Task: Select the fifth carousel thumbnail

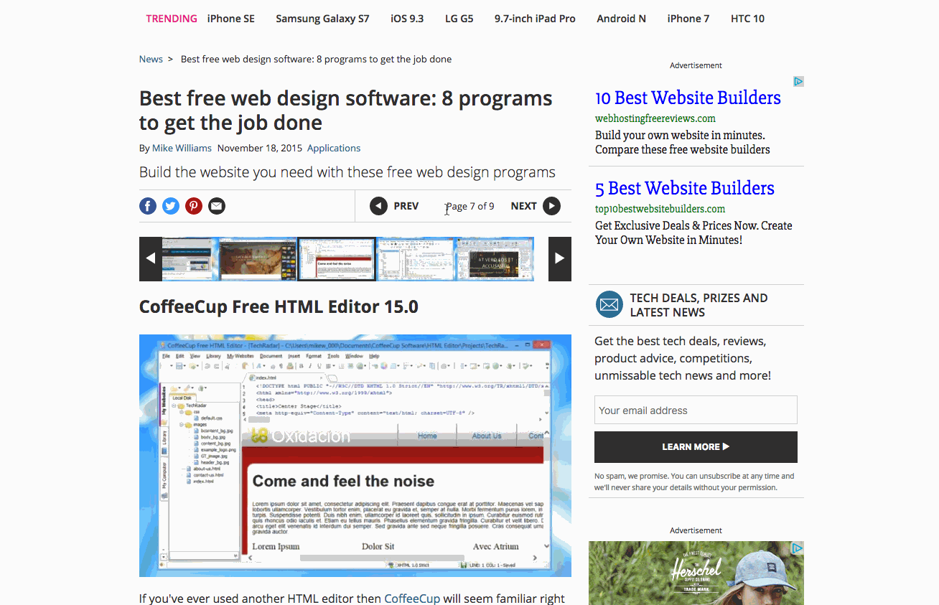Action: (x=495, y=258)
